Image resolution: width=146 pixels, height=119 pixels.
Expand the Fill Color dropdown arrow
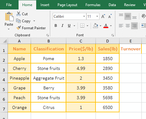(100, 26)
